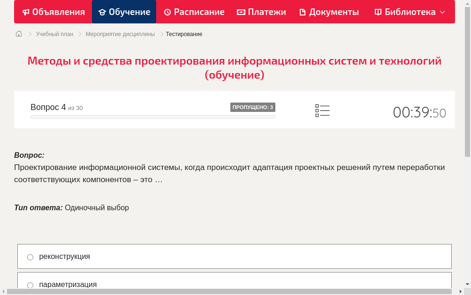Click the home icon in breadcrumbs
This screenshot has width=471, height=295.
pyautogui.click(x=18, y=34)
